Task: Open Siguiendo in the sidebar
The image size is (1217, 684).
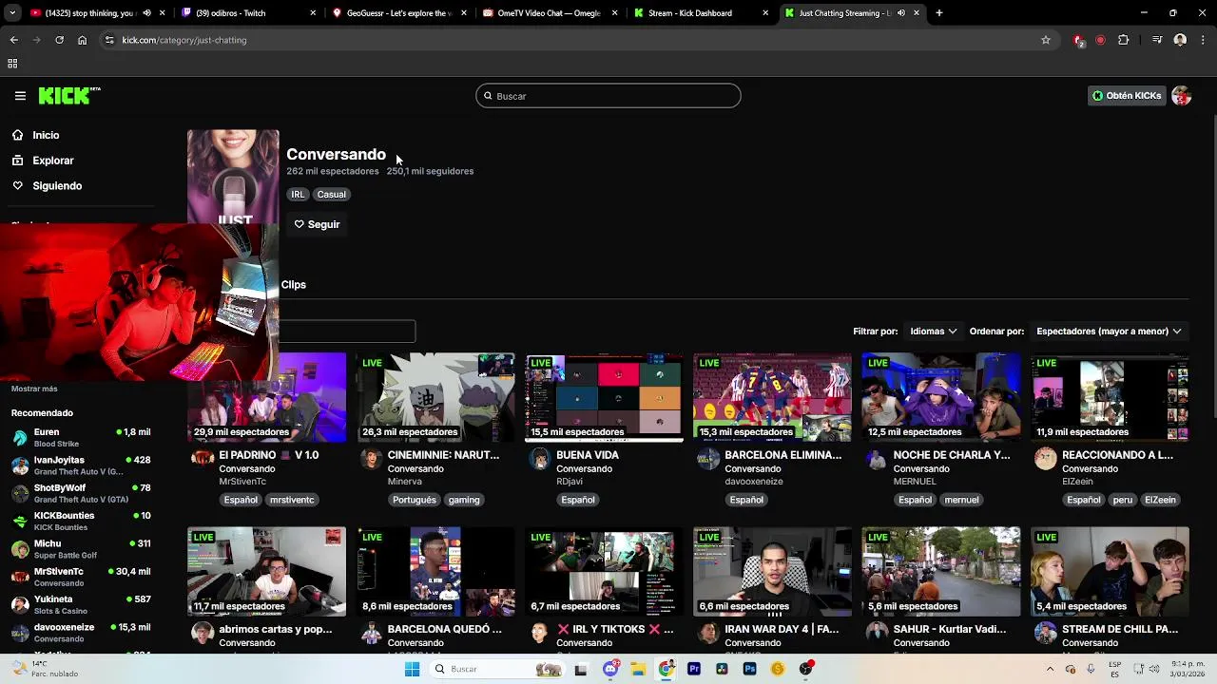Action: (57, 186)
